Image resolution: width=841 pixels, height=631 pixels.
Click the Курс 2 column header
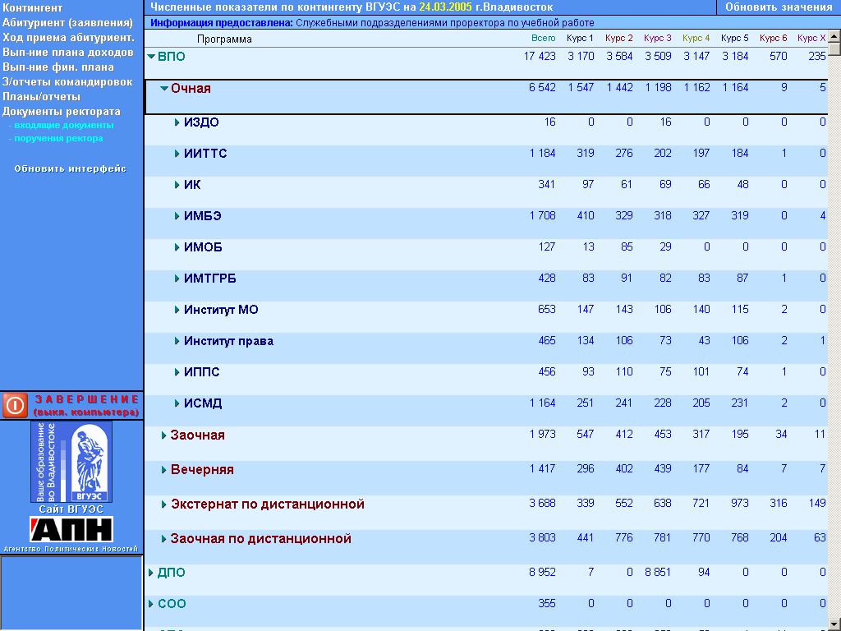619,38
